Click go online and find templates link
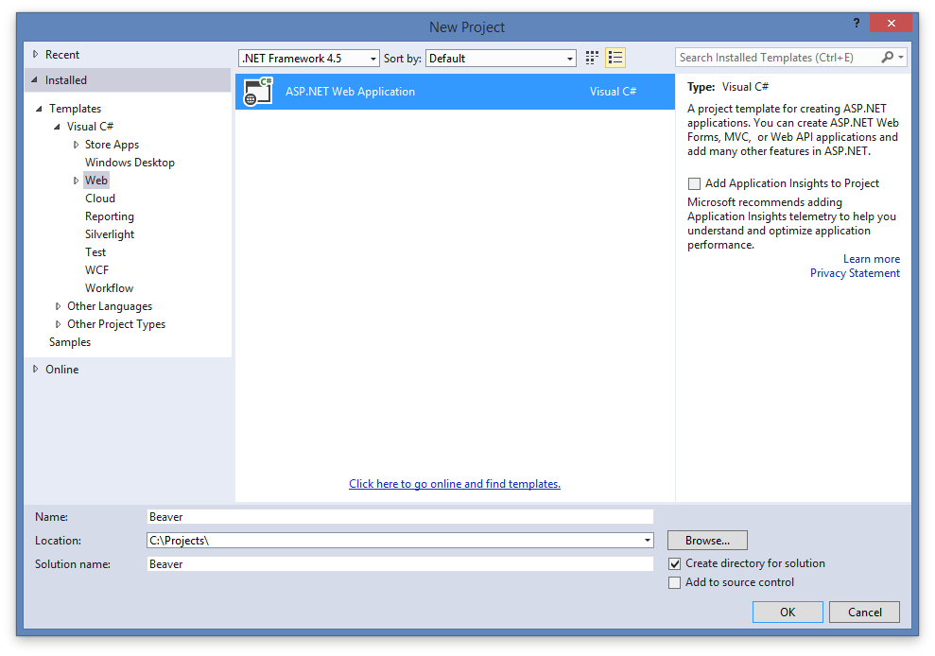This screenshot has height=656, width=935. click(x=455, y=484)
